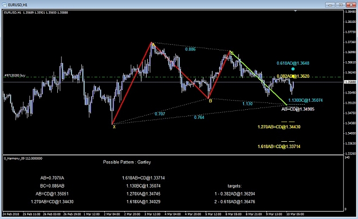The image size is (358, 219).
Task: Click the '0.707' ratio label
Action: 160,114
